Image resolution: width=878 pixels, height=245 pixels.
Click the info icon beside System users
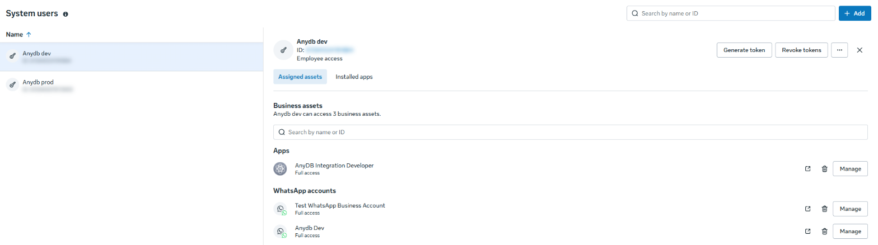(66, 14)
